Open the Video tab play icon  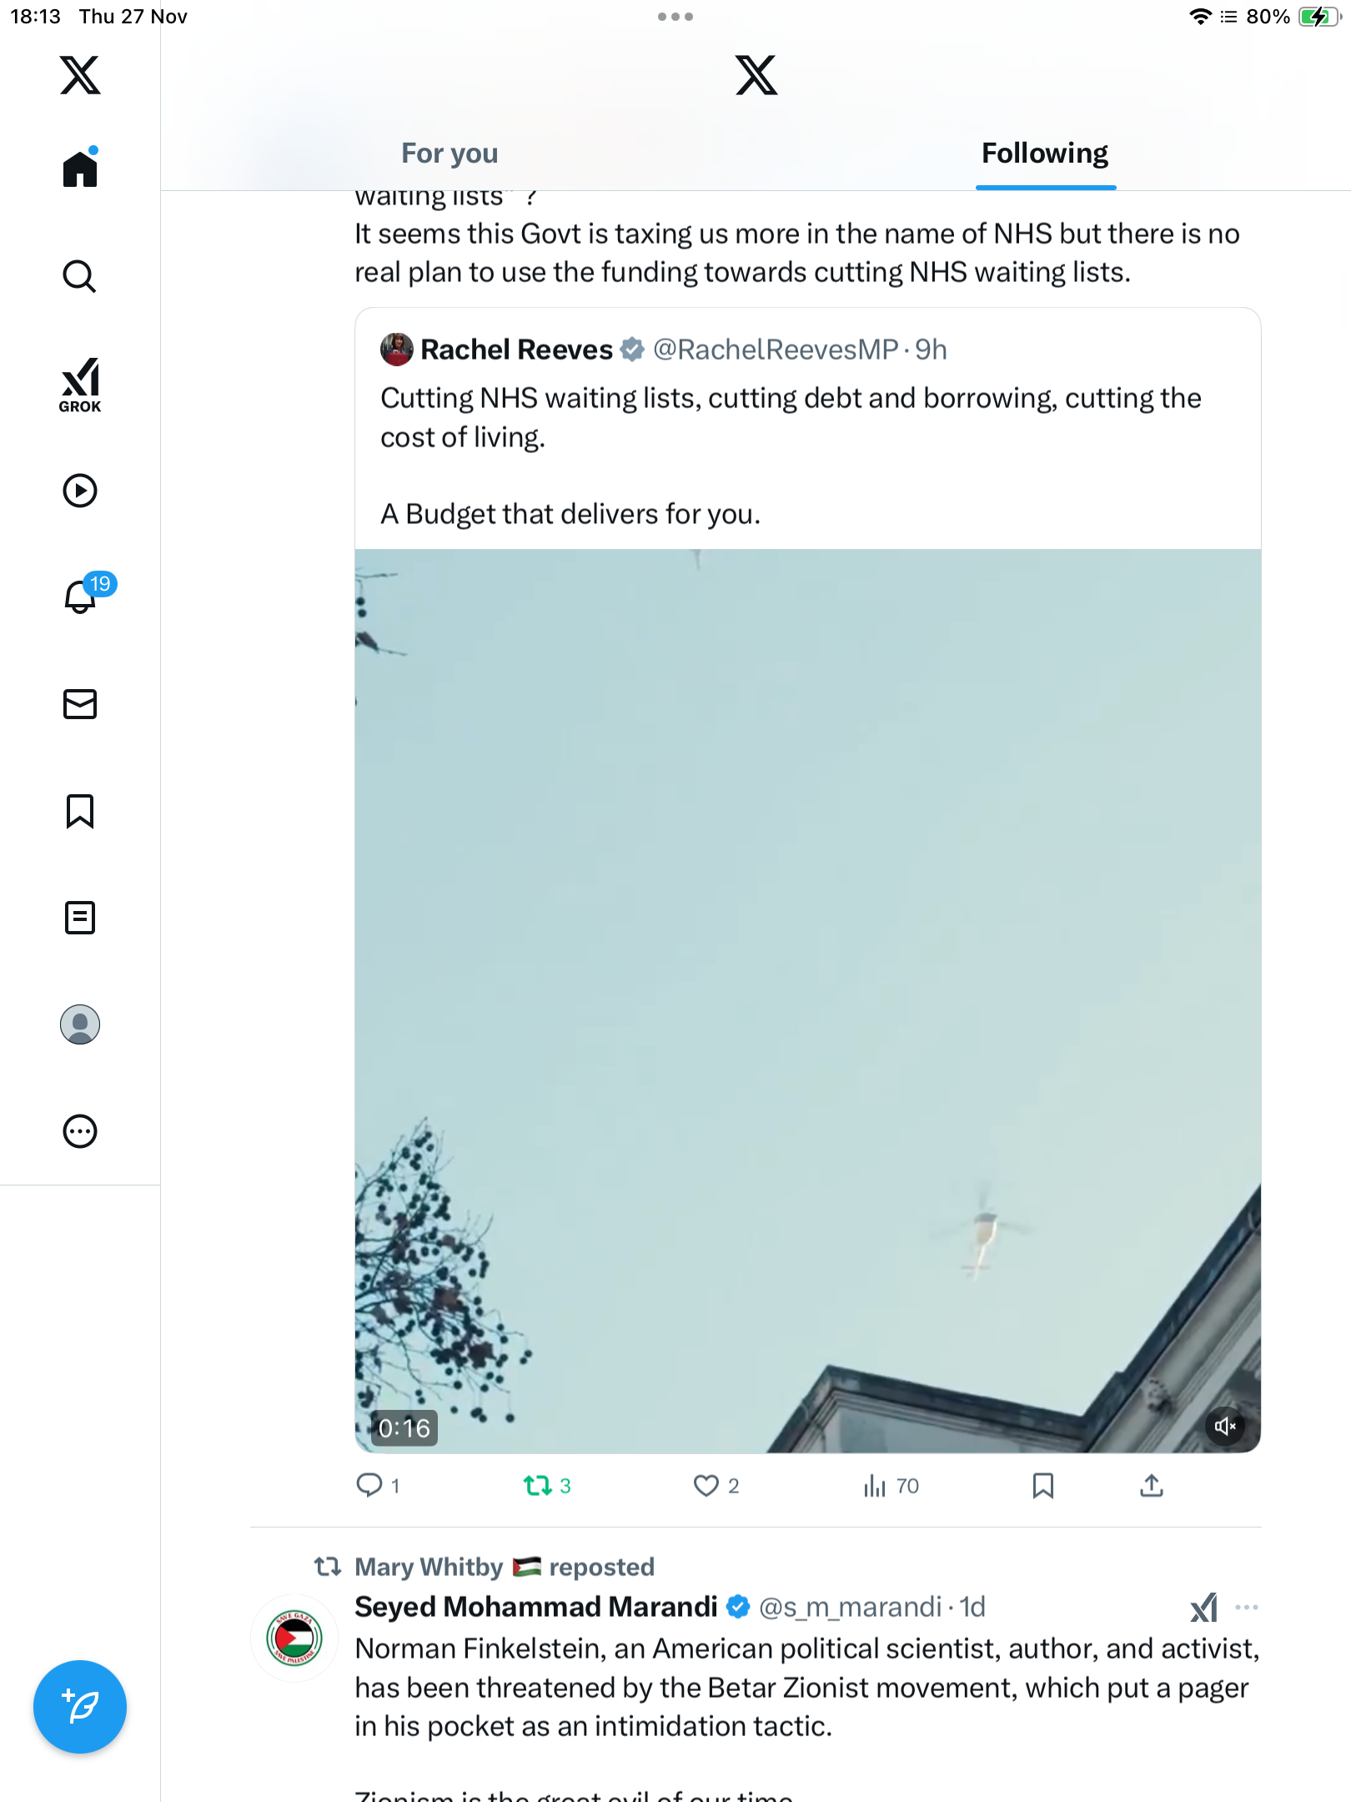coord(80,491)
